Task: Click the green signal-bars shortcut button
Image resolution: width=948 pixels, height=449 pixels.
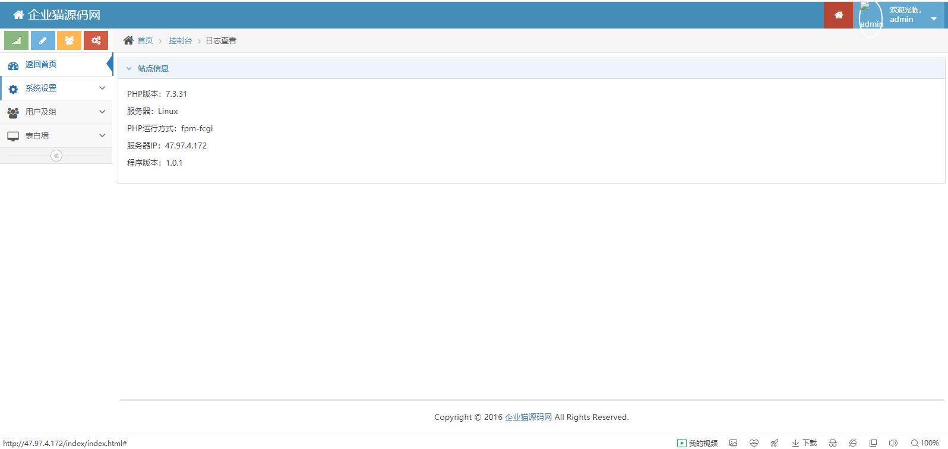Action: [16, 40]
